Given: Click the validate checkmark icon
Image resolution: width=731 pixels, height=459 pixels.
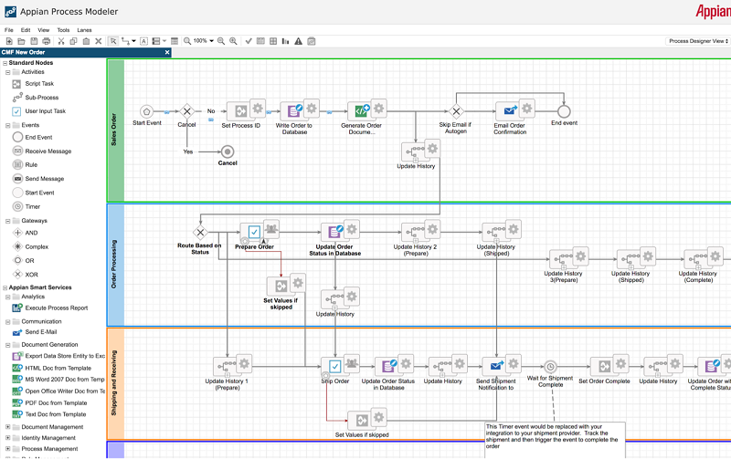Looking at the screenshot, I should 249,41.
